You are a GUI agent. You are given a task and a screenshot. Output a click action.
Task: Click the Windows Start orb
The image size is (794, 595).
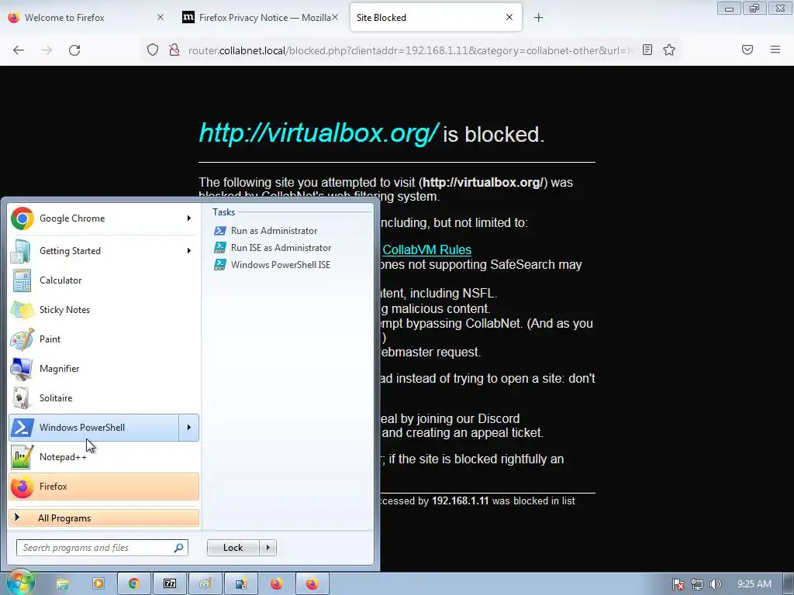click(20, 583)
